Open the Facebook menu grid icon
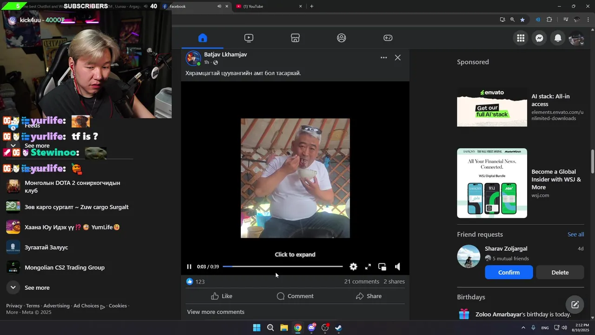The width and height of the screenshot is (595, 335). tap(521, 38)
